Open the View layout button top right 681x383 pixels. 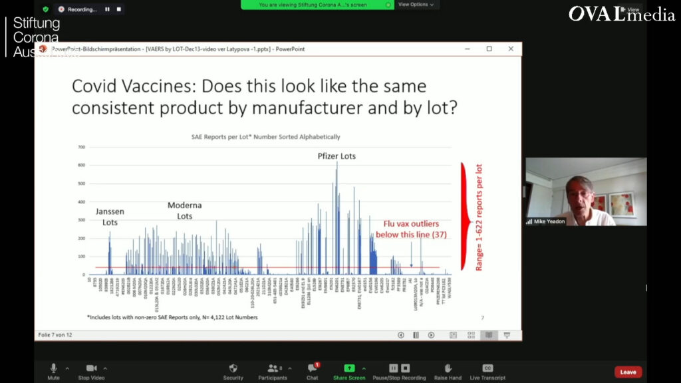630,9
